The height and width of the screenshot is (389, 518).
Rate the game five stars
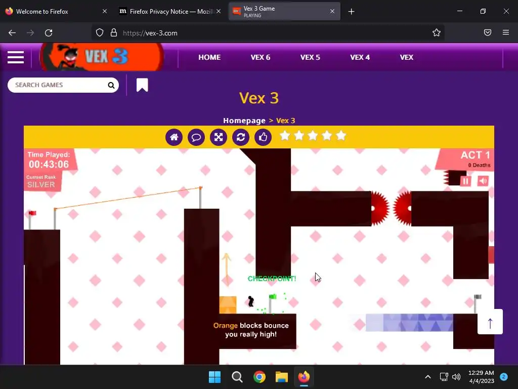point(341,136)
